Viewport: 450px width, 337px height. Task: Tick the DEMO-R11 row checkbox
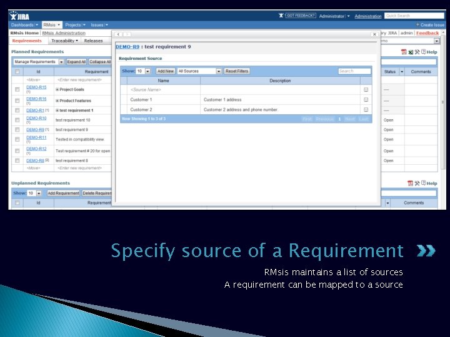[17, 139]
